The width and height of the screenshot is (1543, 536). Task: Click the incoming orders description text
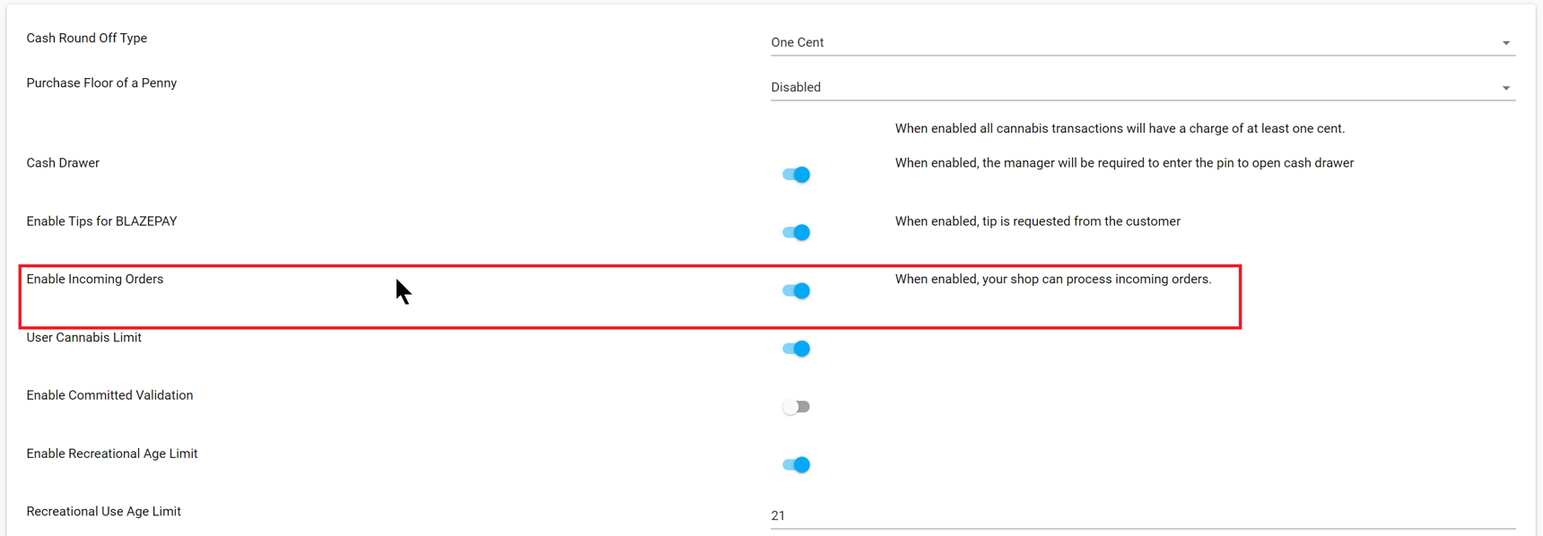click(x=1052, y=279)
